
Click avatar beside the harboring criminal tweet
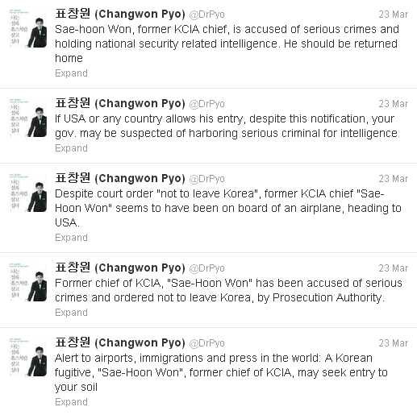pos(28,118)
